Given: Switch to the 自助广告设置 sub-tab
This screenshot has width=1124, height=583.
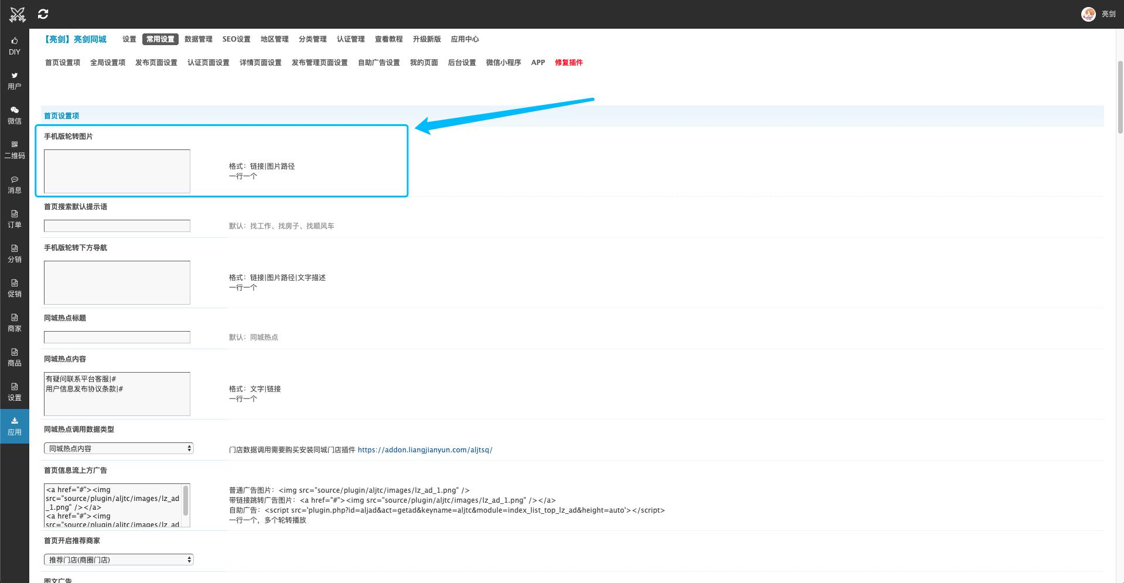Looking at the screenshot, I should (379, 63).
